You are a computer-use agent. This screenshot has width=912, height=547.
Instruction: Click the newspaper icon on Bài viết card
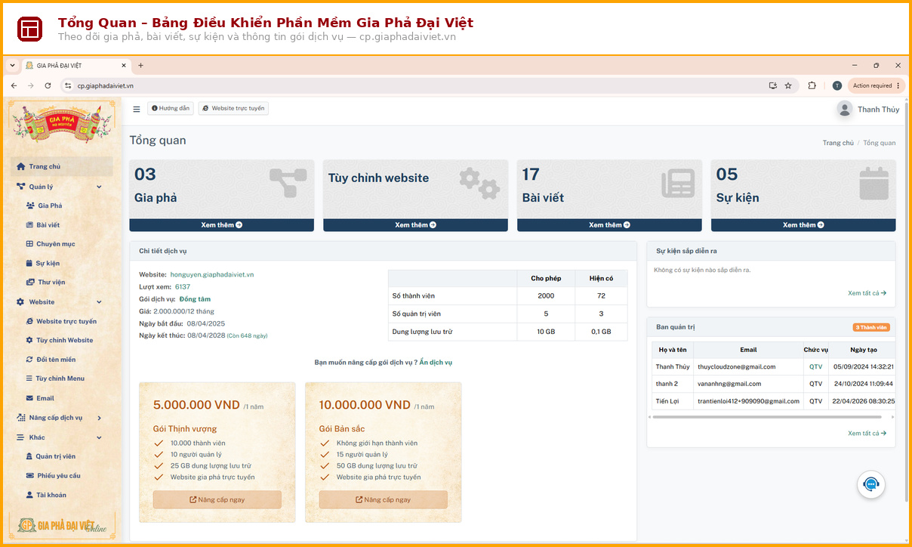pos(677,184)
